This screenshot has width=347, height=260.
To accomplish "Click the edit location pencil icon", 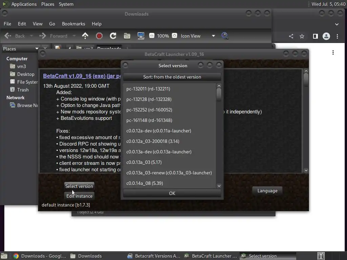I will pyautogui.click(x=58, y=48).
